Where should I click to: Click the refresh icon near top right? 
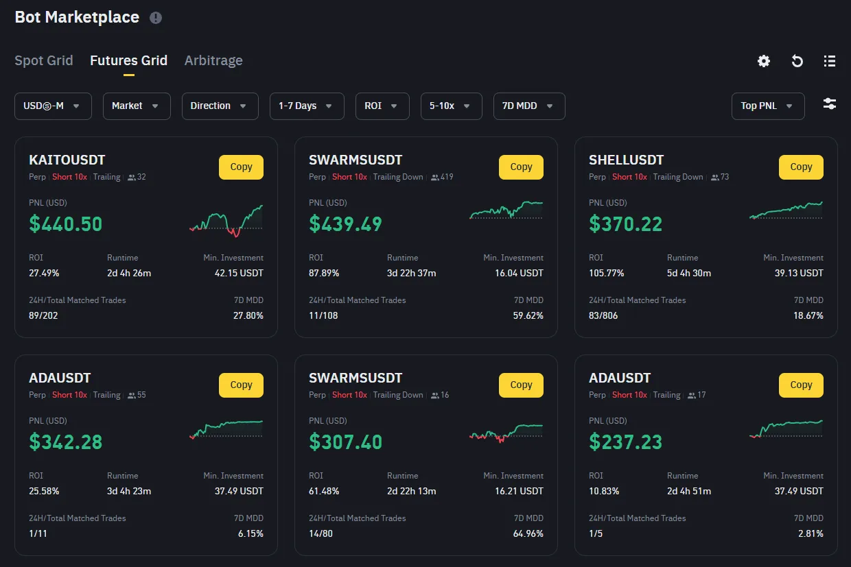[x=796, y=61]
